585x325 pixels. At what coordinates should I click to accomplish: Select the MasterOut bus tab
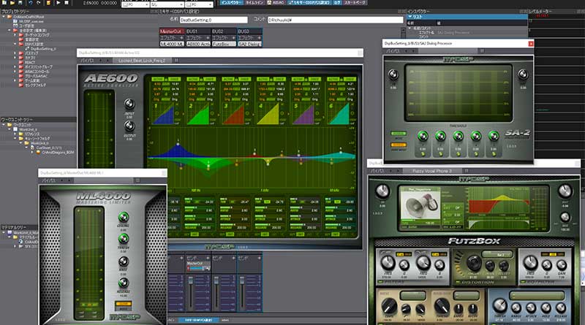click(173, 32)
